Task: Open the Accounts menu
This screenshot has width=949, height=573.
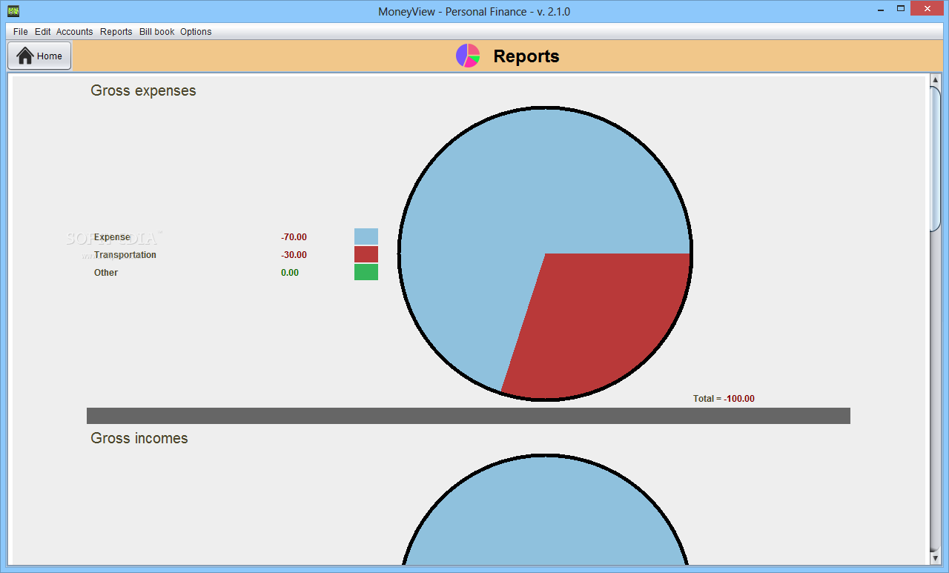Action: (x=75, y=32)
